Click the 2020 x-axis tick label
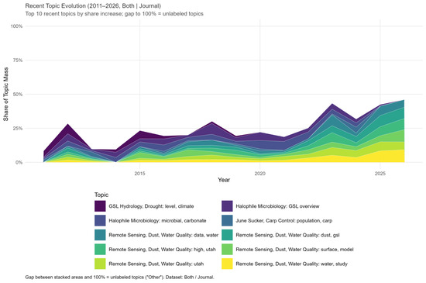 coord(260,174)
